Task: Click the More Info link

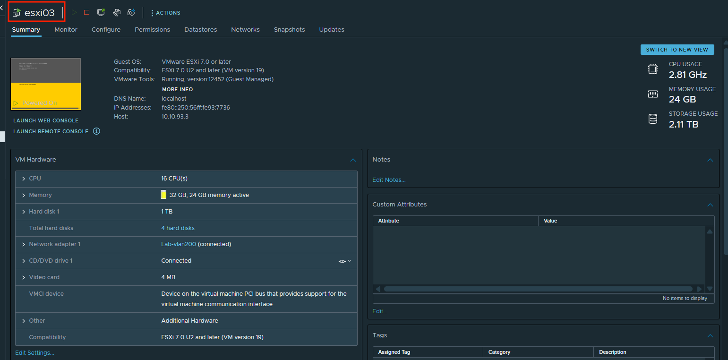Action: point(178,89)
